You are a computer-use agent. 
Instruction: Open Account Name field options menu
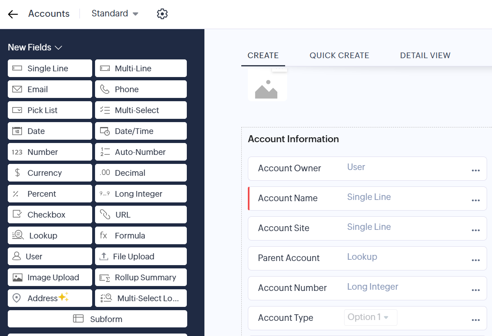[x=476, y=200]
